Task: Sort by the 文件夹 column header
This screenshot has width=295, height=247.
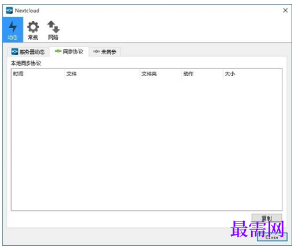Action: [160, 74]
